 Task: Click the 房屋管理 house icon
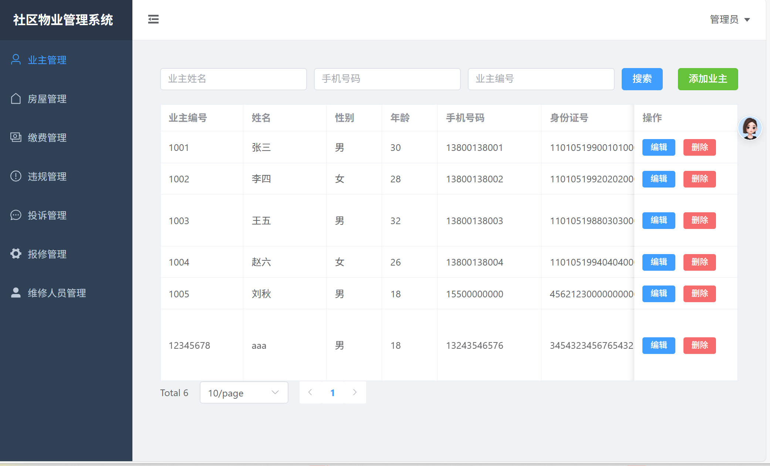[16, 99]
